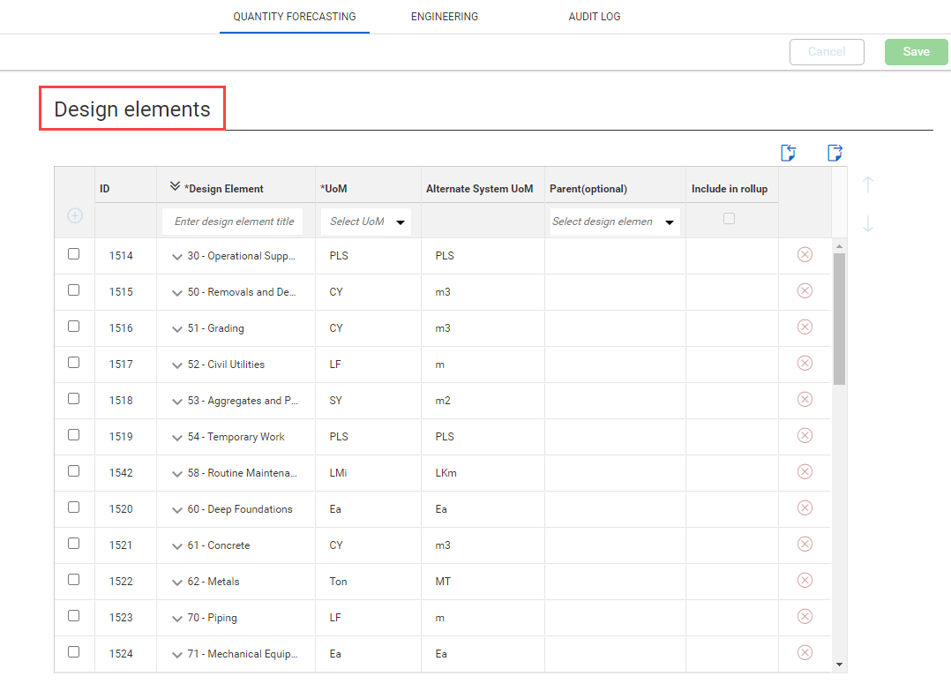
Task: Select the checkbox for row 1517
Action: point(74,363)
